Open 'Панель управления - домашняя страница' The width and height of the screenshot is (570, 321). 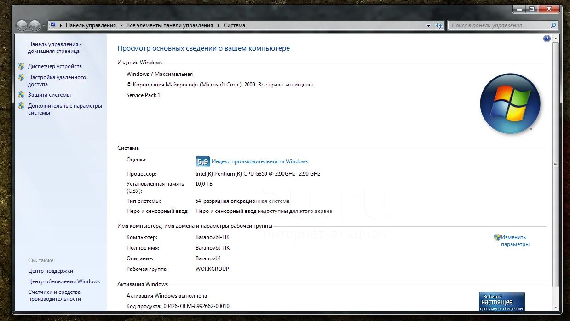pyautogui.click(x=55, y=48)
